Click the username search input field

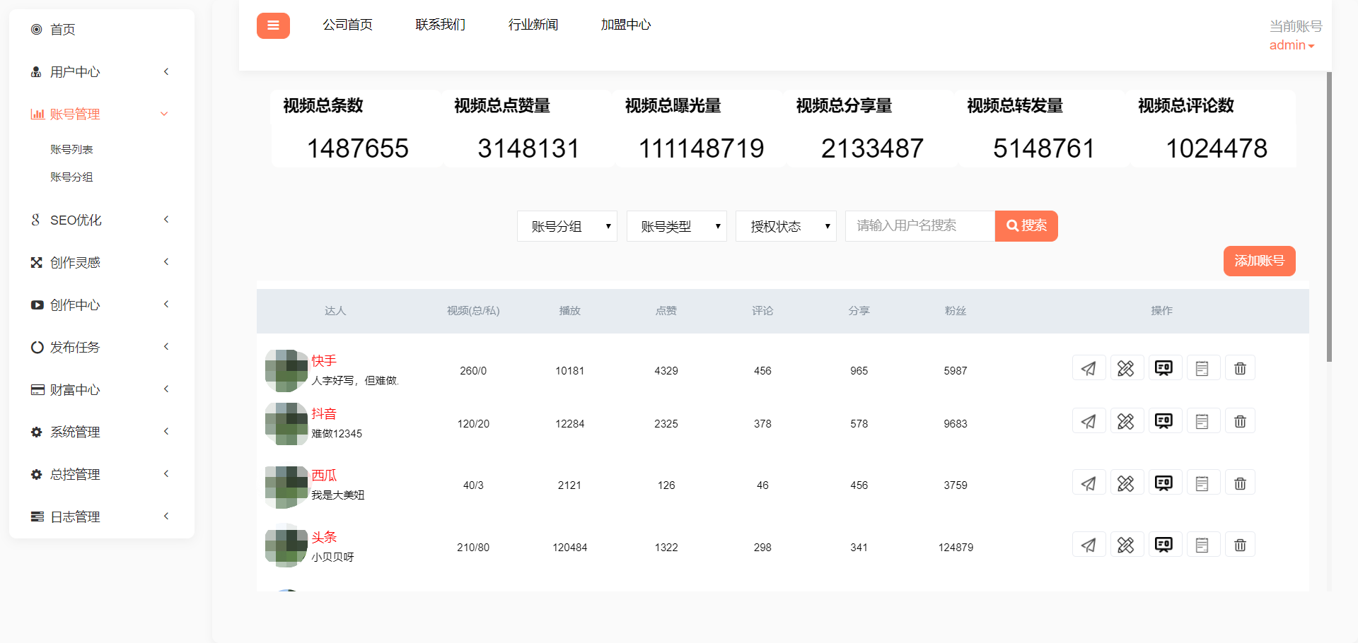pyautogui.click(x=919, y=226)
